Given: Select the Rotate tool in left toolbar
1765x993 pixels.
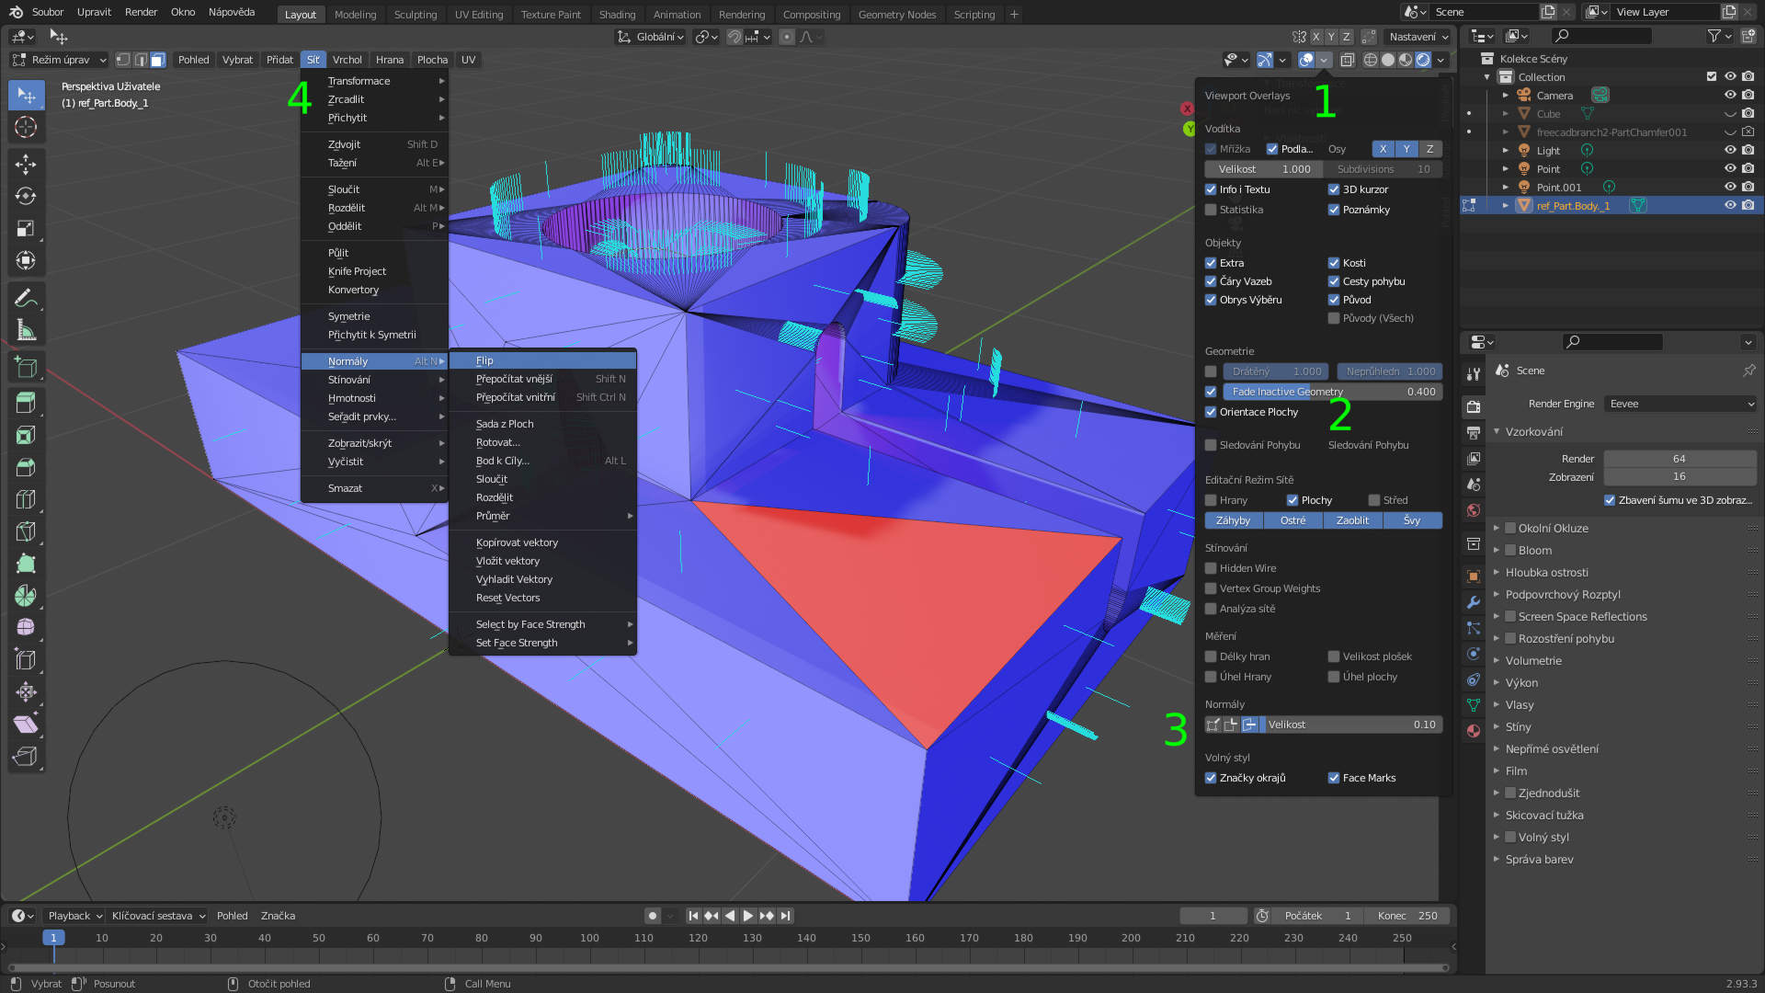Looking at the screenshot, I should click(x=26, y=197).
